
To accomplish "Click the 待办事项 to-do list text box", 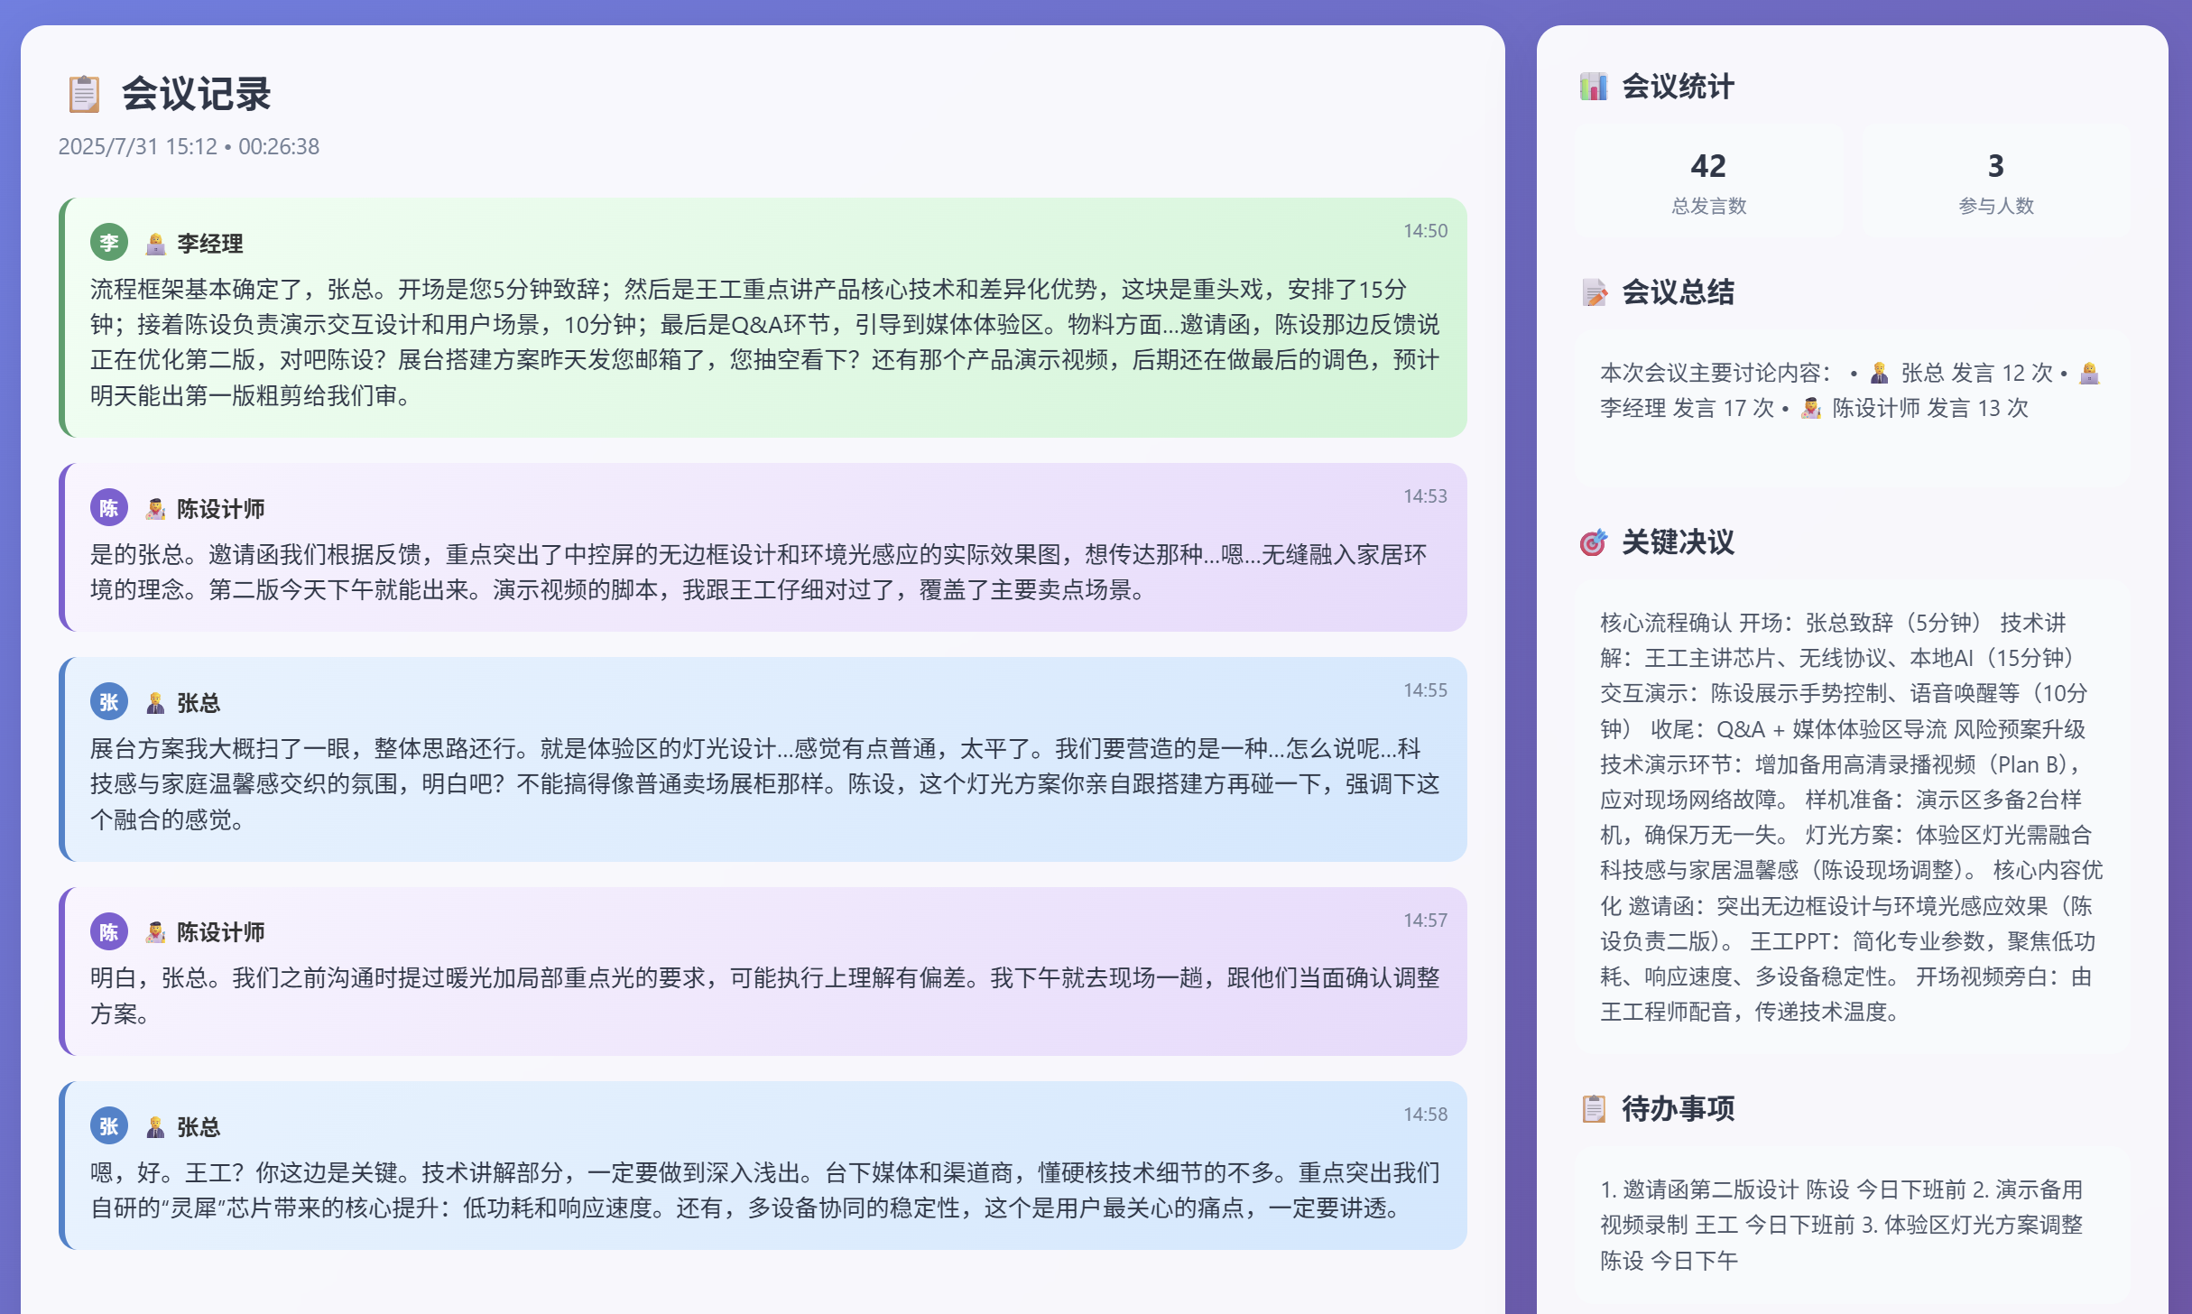I will point(1852,1224).
